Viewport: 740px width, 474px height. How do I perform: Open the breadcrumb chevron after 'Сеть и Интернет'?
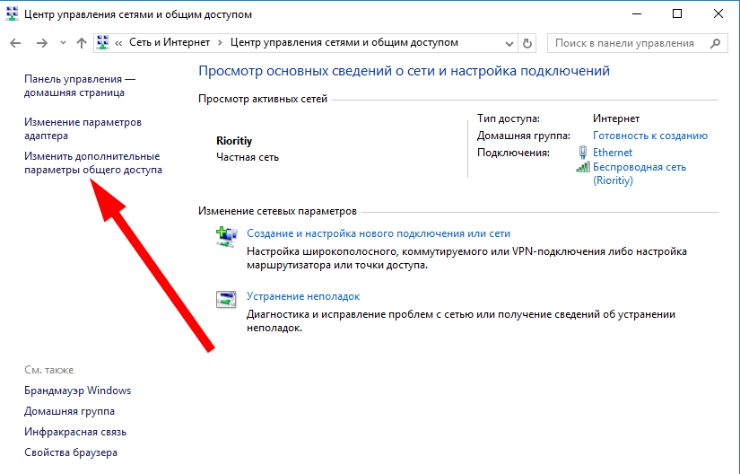[220, 43]
